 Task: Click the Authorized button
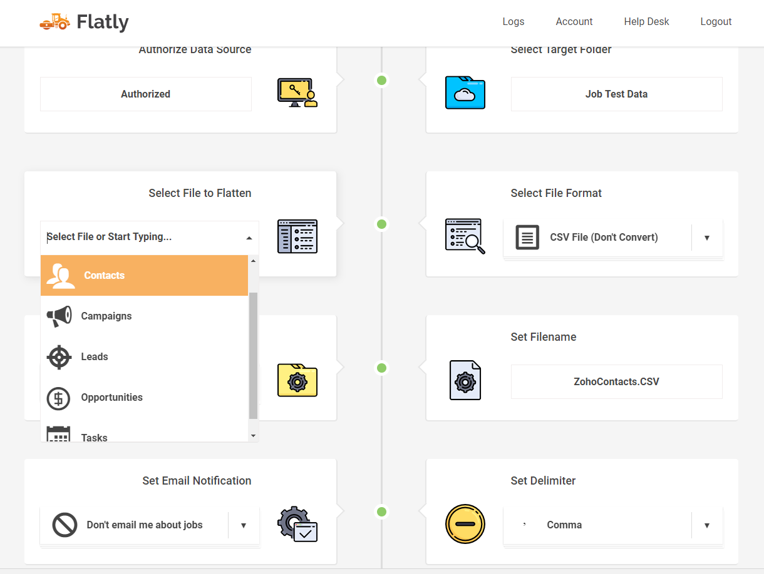click(145, 94)
